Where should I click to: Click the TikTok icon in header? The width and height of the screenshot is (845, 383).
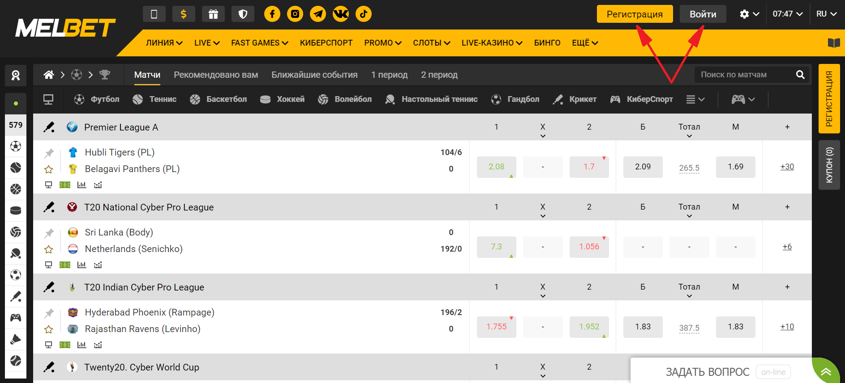click(364, 14)
